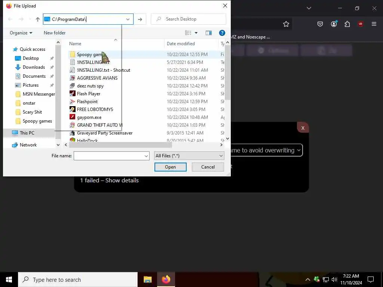Open File Explorer from the taskbar
The image size is (383, 287).
(x=147, y=280)
